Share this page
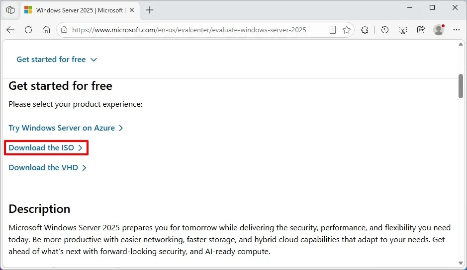Screen dimensions: 467x270 click(421, 30)
